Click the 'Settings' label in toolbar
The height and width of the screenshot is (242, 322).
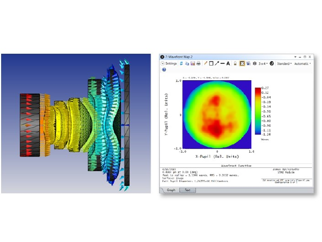(171, 63)
